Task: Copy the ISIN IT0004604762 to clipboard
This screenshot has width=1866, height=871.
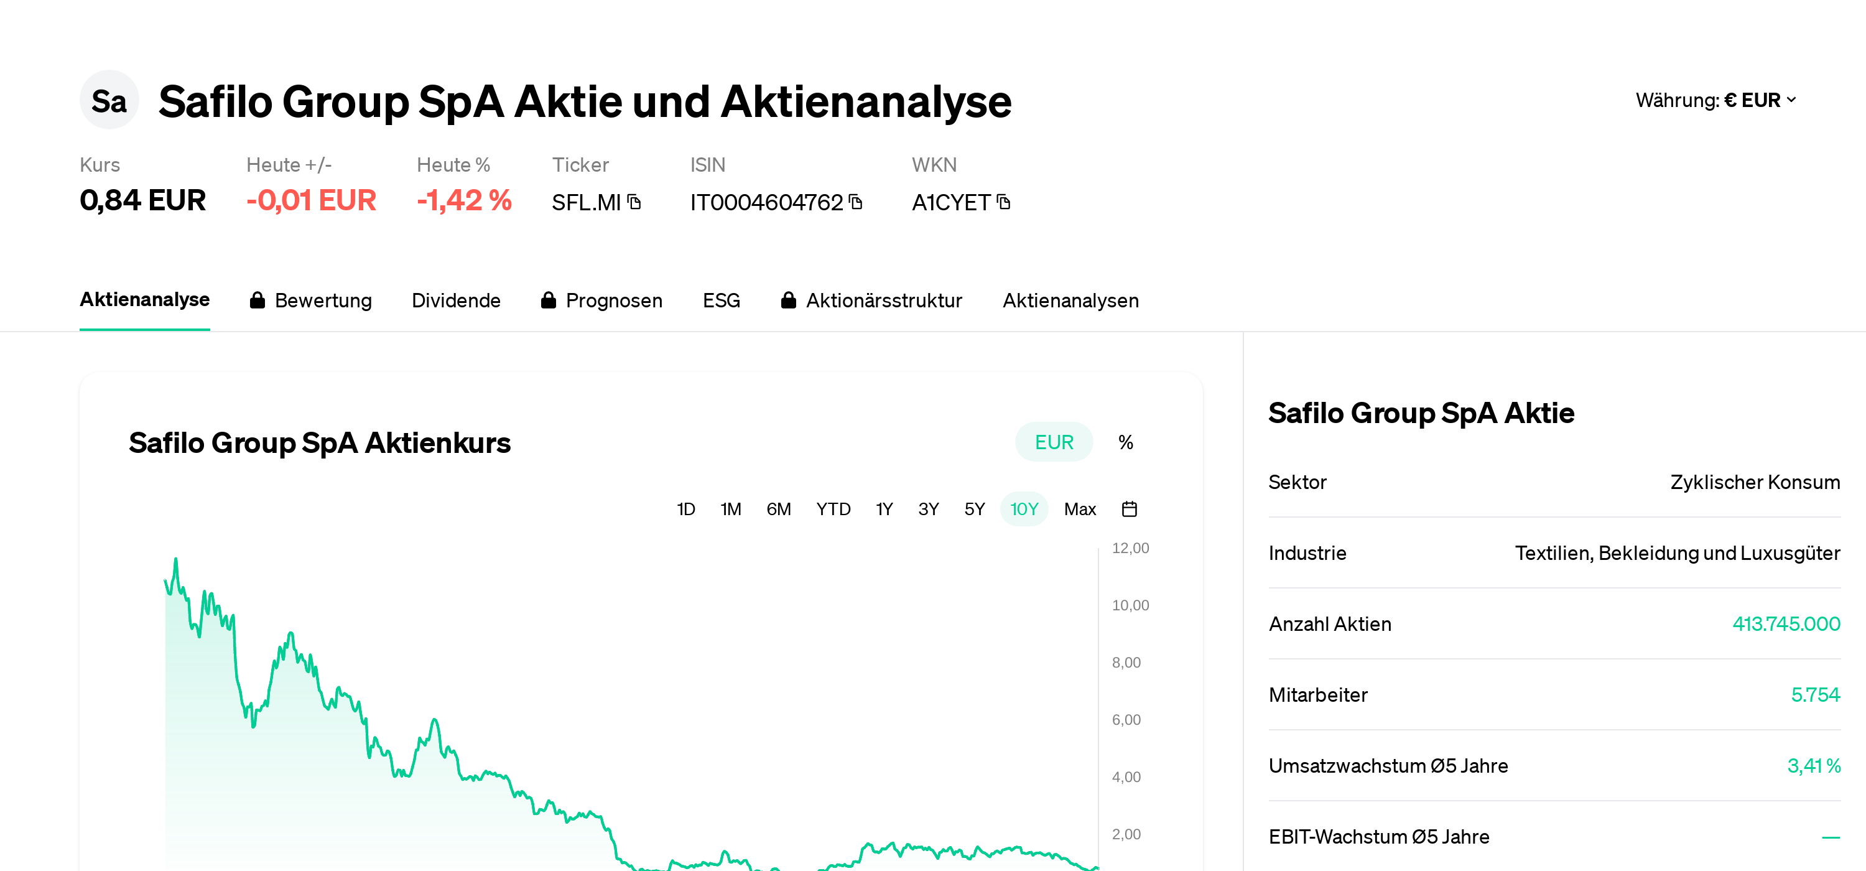Action: (855, 202)
